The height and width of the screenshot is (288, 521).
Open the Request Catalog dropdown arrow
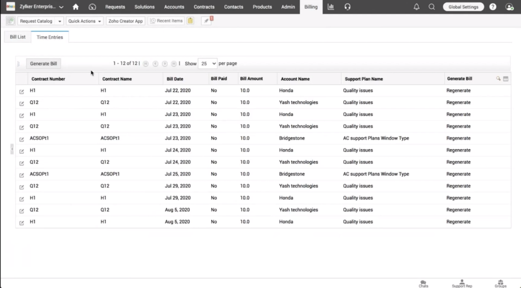pyautogui.click(x=60, y=21)
